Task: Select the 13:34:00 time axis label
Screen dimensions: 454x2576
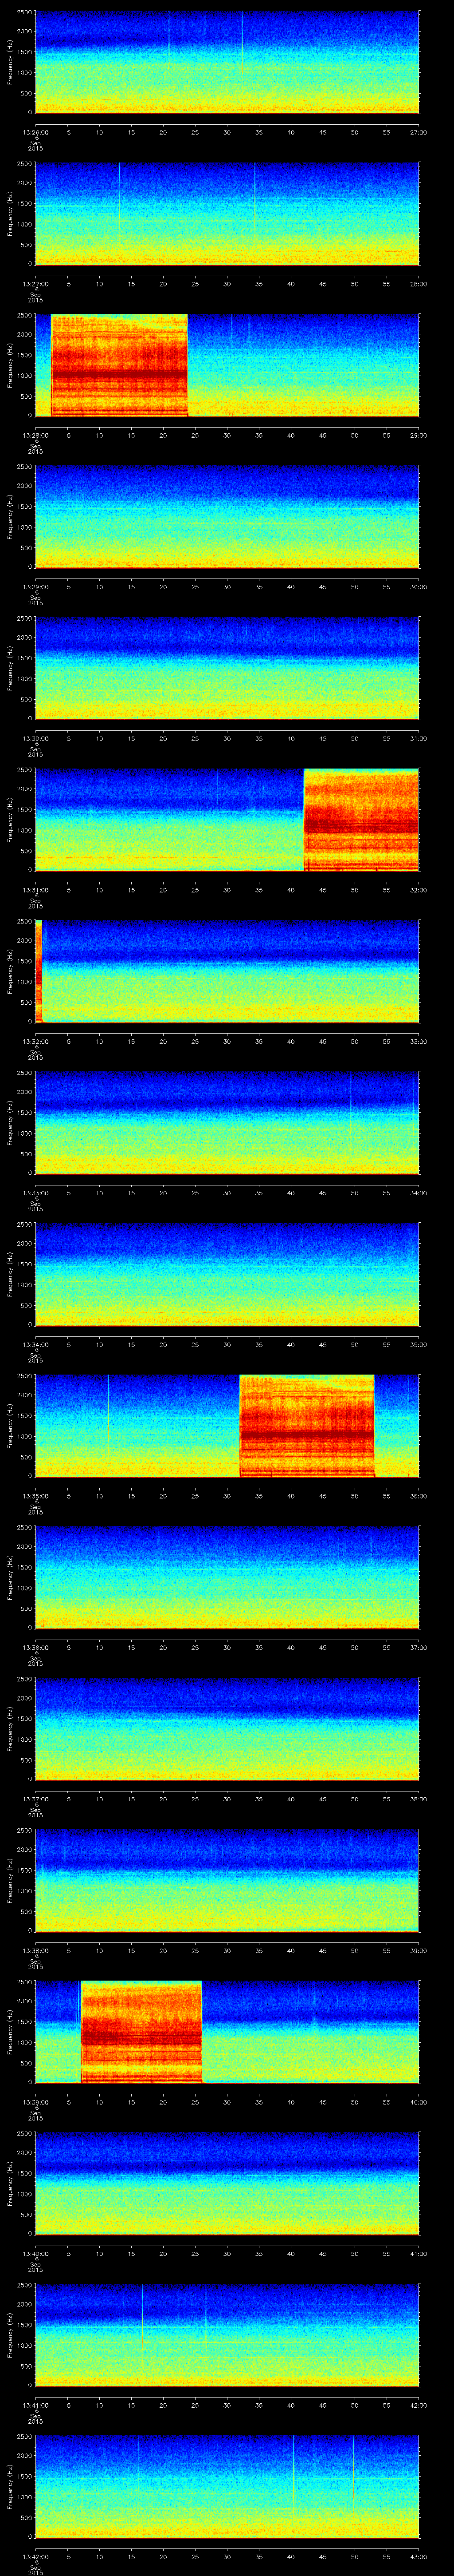Action: pos(35,1344)
